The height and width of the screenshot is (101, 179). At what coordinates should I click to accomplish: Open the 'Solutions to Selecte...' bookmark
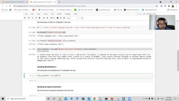click(47, 10)
